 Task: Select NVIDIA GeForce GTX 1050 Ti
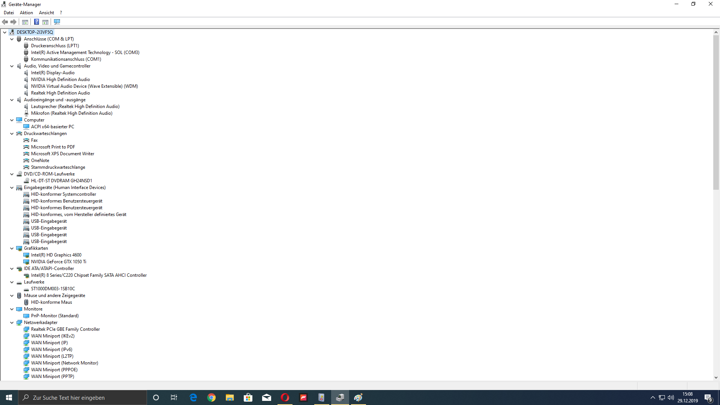pyautogui.click(x=58, y=262)
